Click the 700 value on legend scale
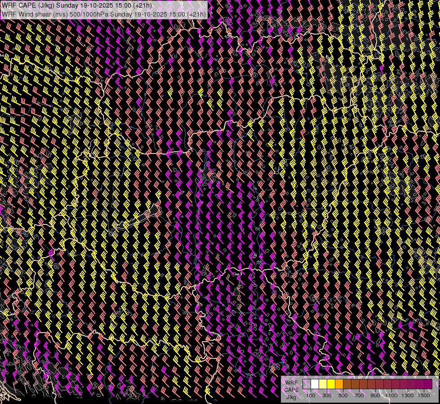 (x=359, y=395)
